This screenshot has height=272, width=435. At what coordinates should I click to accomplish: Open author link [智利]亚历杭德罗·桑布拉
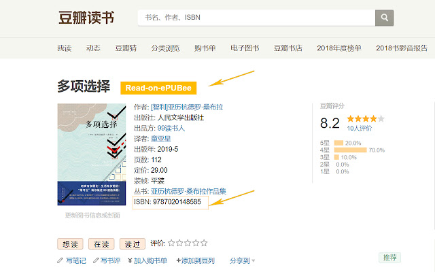coord(187,107)
